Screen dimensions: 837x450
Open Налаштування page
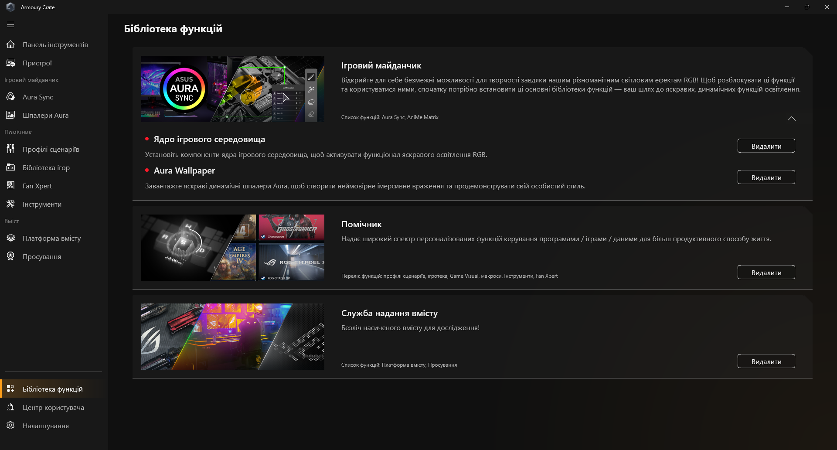tap(54, 426)
